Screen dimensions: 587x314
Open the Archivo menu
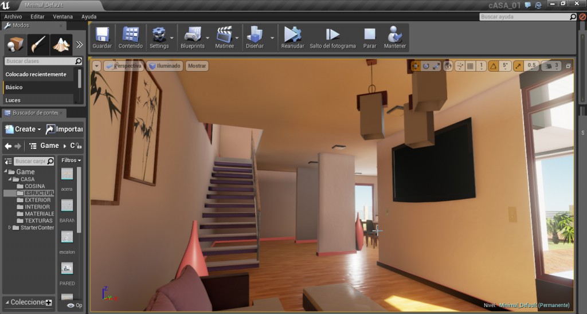(x=13, y=17)
